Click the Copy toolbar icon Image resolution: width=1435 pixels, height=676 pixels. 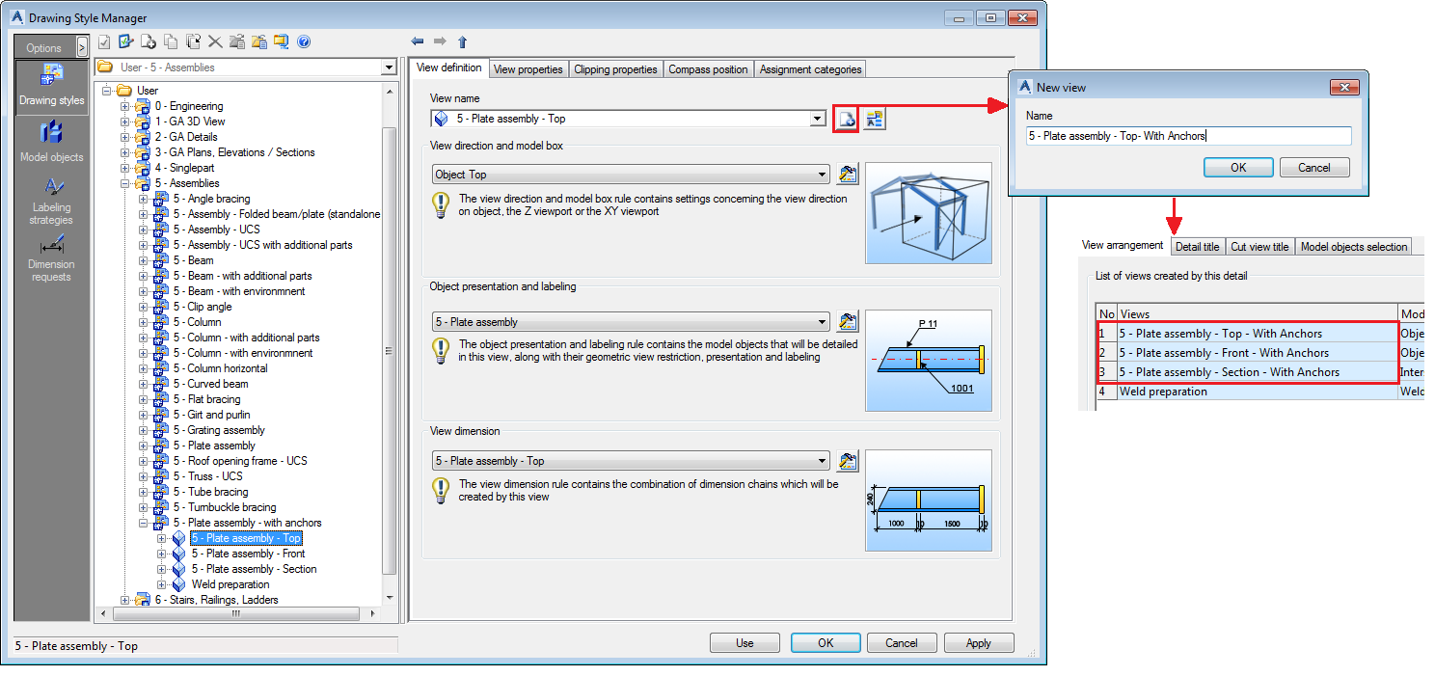[171, 41]
